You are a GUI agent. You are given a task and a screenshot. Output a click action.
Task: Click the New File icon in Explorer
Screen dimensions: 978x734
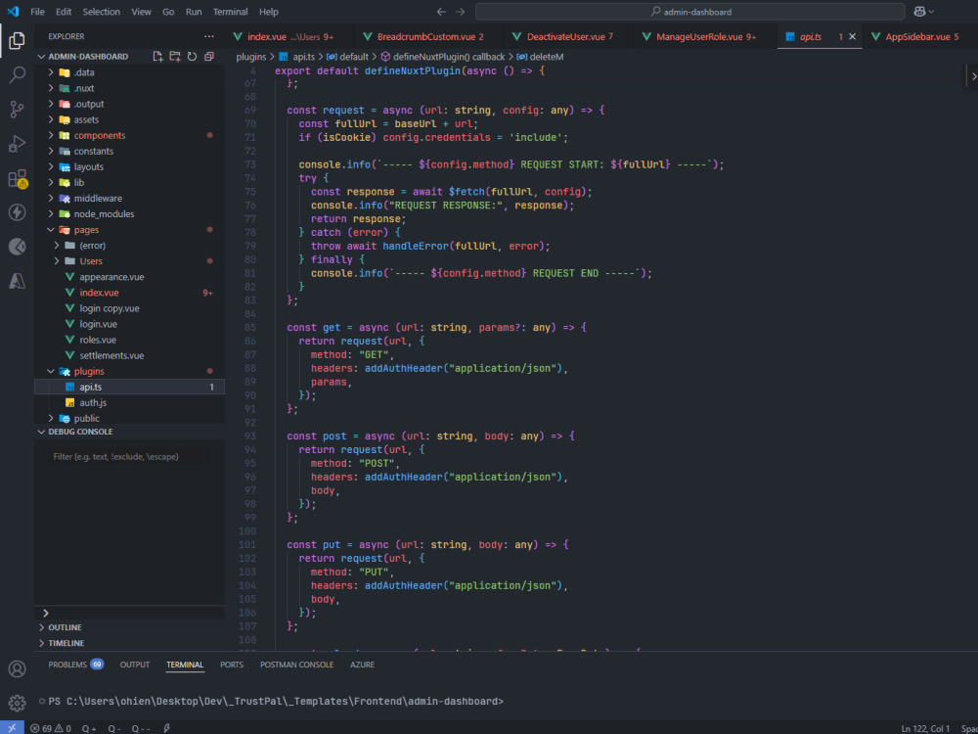[157, 56]
